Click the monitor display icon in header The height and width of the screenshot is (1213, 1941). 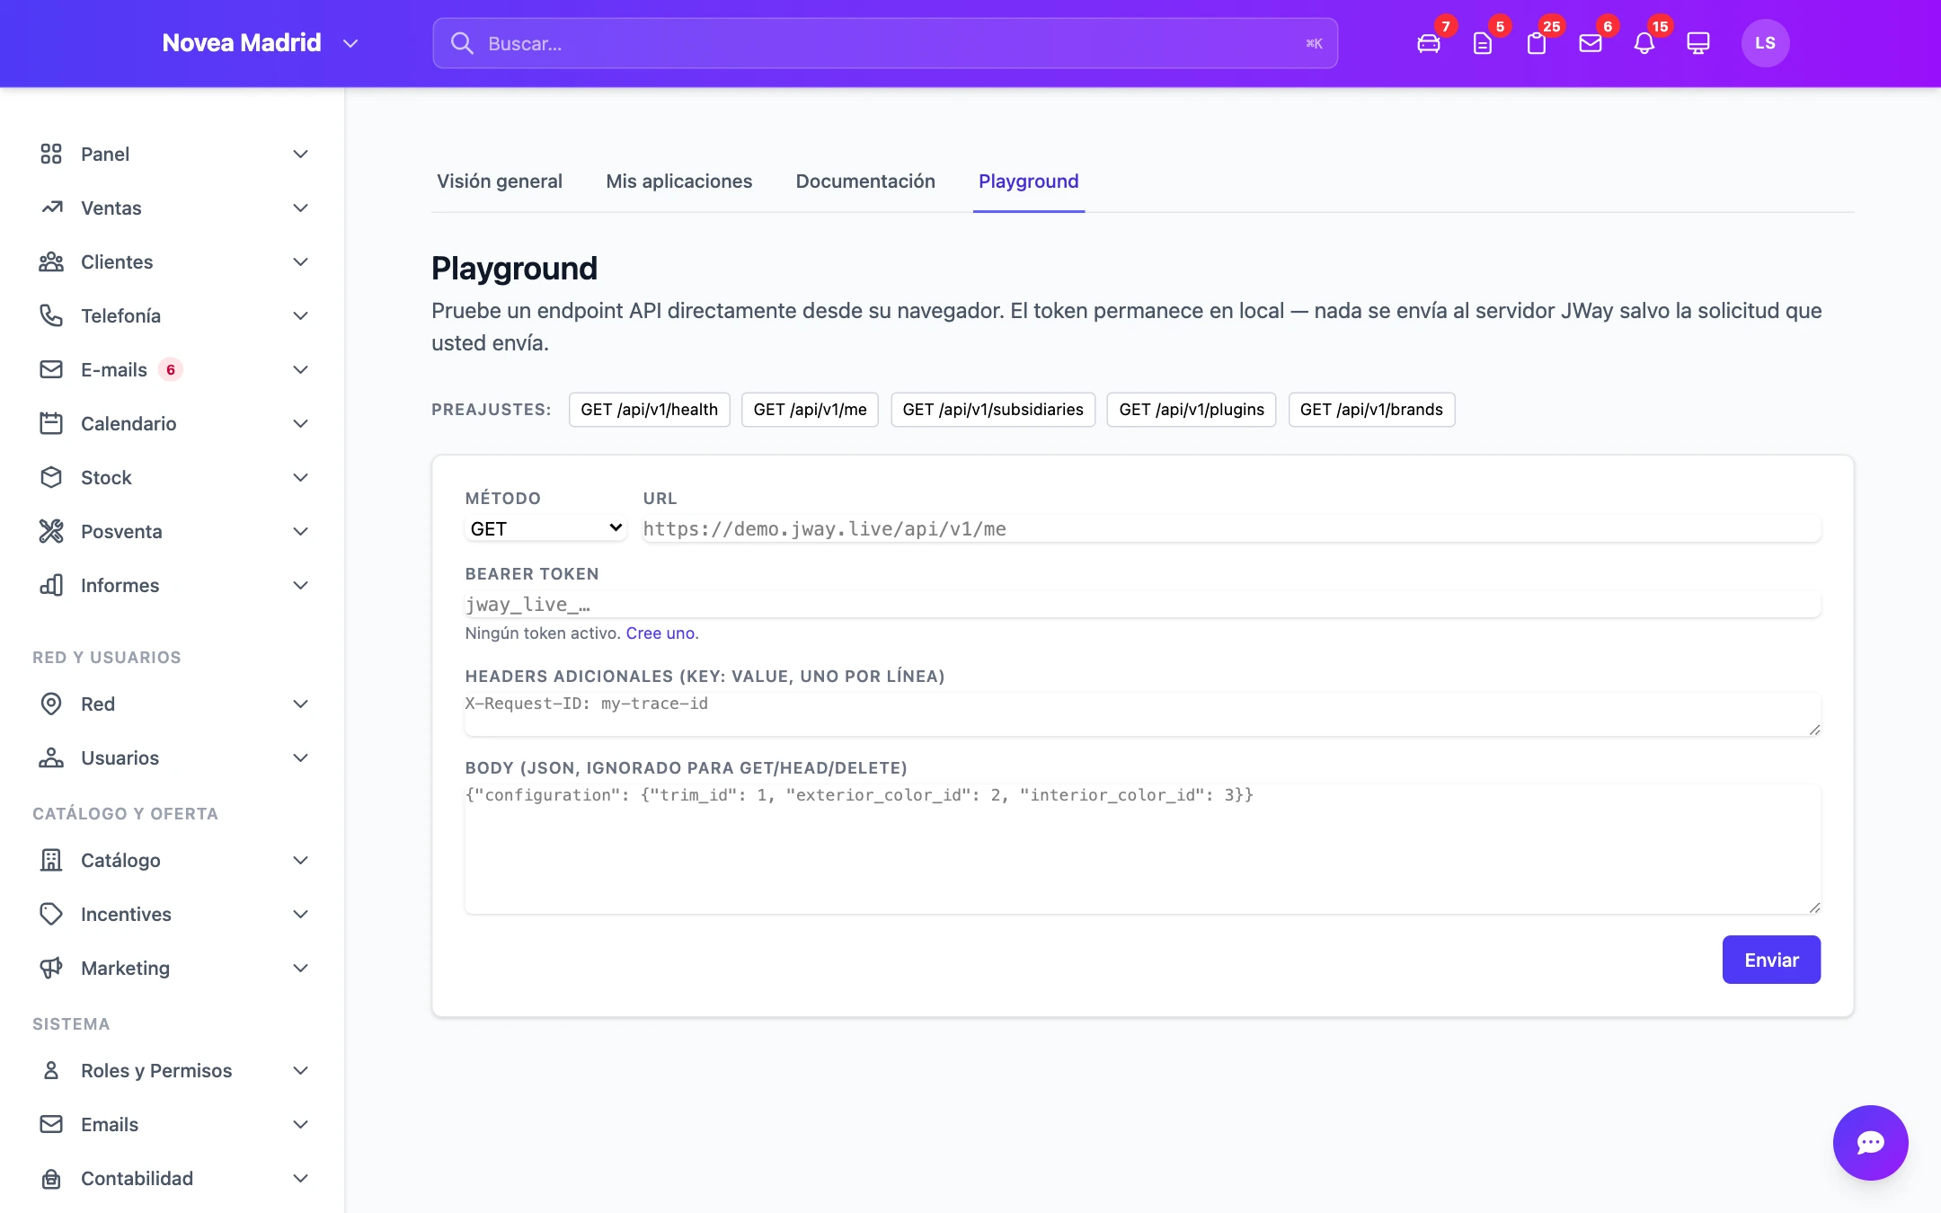pos(1698,43)
